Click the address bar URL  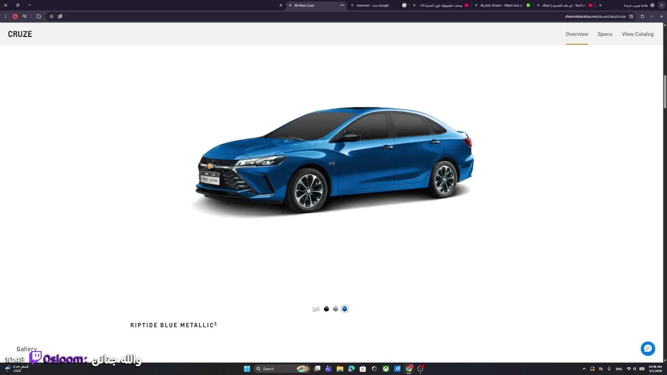[595, 16]
